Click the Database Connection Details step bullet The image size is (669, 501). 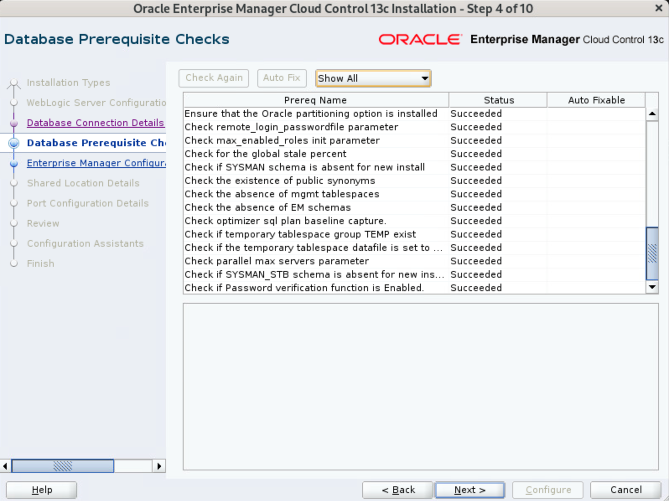[14, 123]
